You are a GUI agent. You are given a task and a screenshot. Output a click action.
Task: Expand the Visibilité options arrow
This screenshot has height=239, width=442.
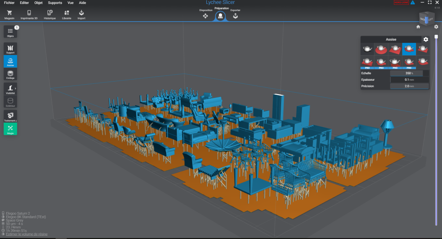16,89
